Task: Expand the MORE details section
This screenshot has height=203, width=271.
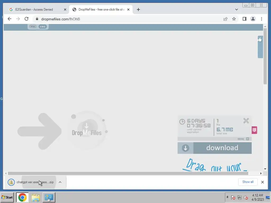Action: [x=243, y=139]
